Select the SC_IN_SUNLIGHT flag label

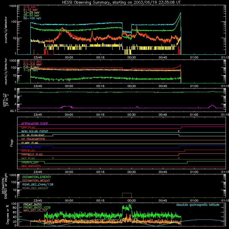click(x=33, y=135)
